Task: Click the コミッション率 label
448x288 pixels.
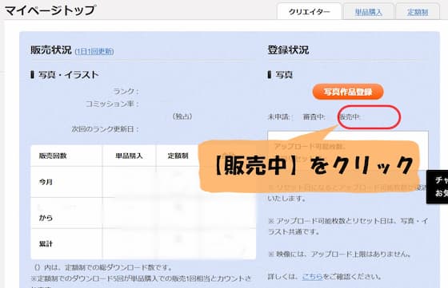Action: coord(112,104)
